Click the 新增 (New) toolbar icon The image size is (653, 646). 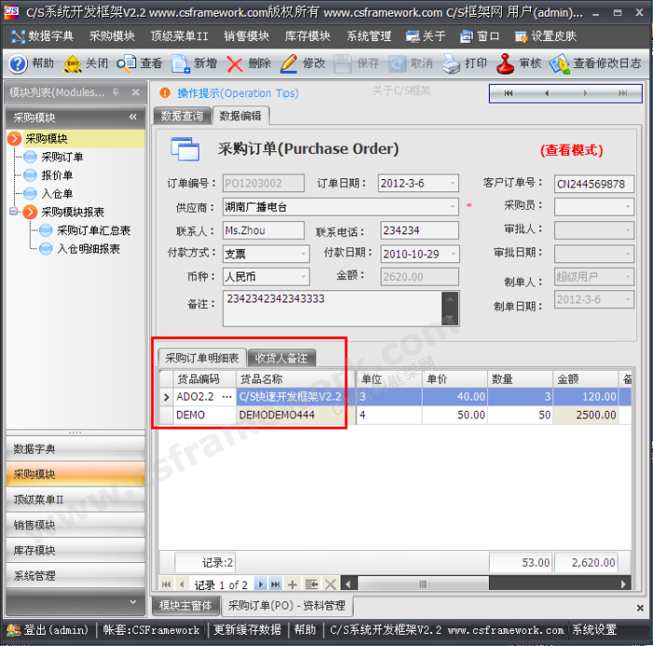[181, 63]
